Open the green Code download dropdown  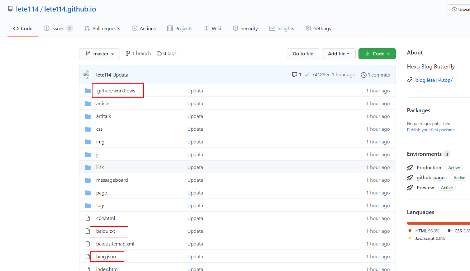point(377,54)
